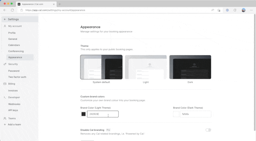Open the Password settings page
The image size is (256, 141).
pos(14,71)
